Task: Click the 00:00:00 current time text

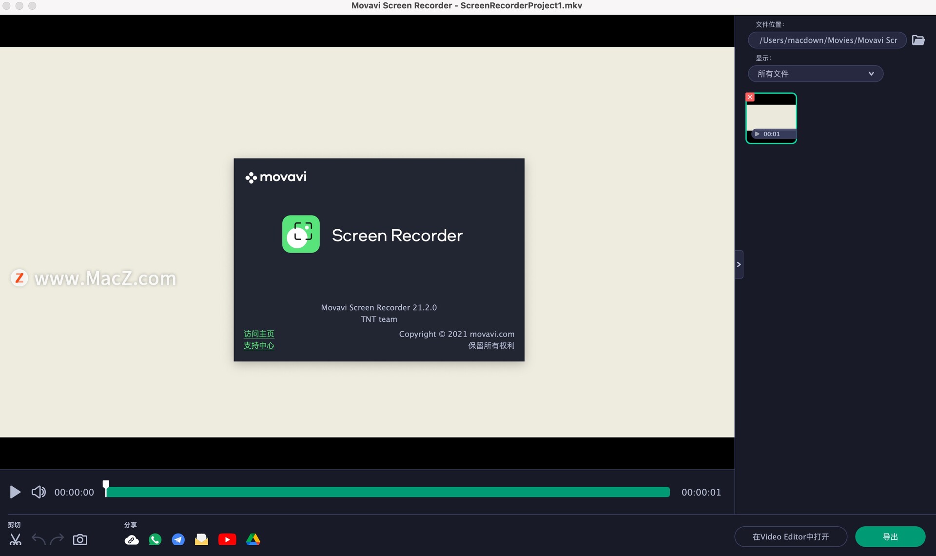Action: pyautogui.click(x=74, y=492)
